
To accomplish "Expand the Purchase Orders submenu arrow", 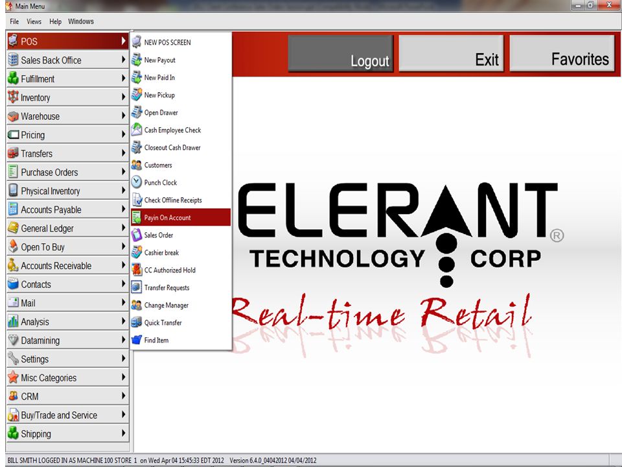I will 123,171.
